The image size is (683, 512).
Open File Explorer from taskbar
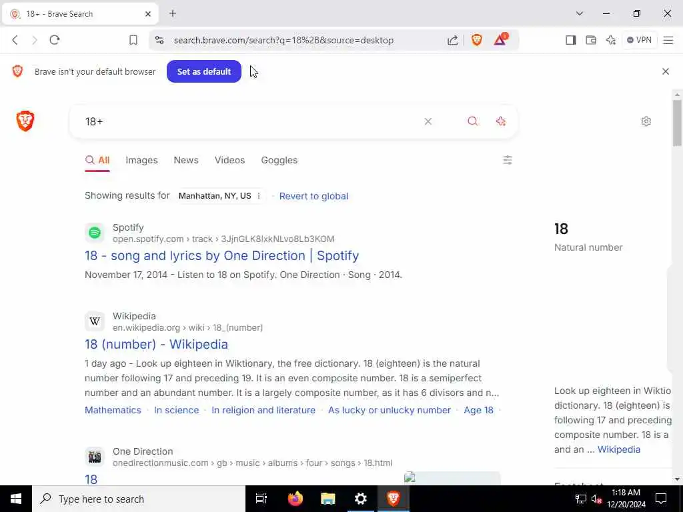point(328,499)
